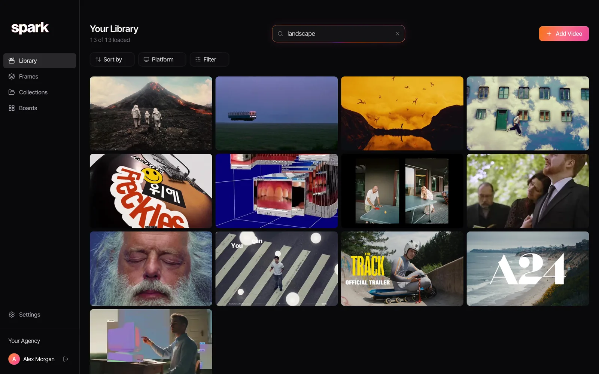Open The Track official trailer thumbnail
The width and height of the screenshot is (599, 374).
point(402,269)
